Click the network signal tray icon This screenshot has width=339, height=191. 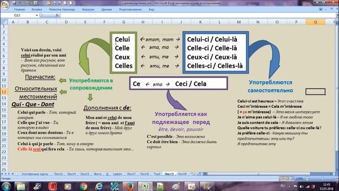pos(307,186)
